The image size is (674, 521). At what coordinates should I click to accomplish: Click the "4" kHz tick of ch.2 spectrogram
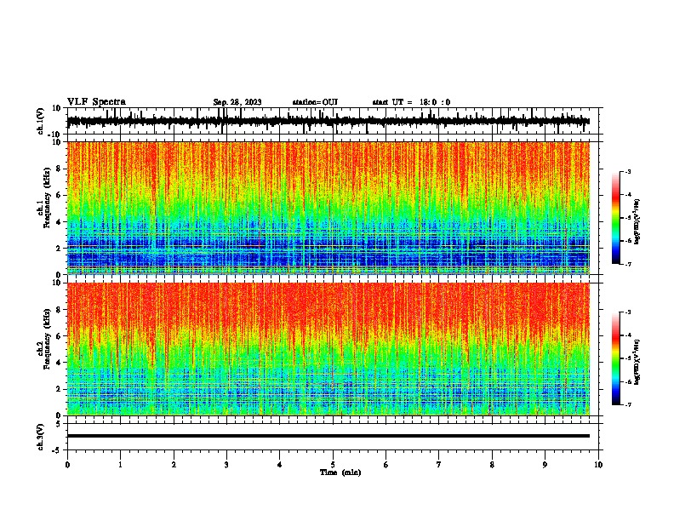(59, 363)
